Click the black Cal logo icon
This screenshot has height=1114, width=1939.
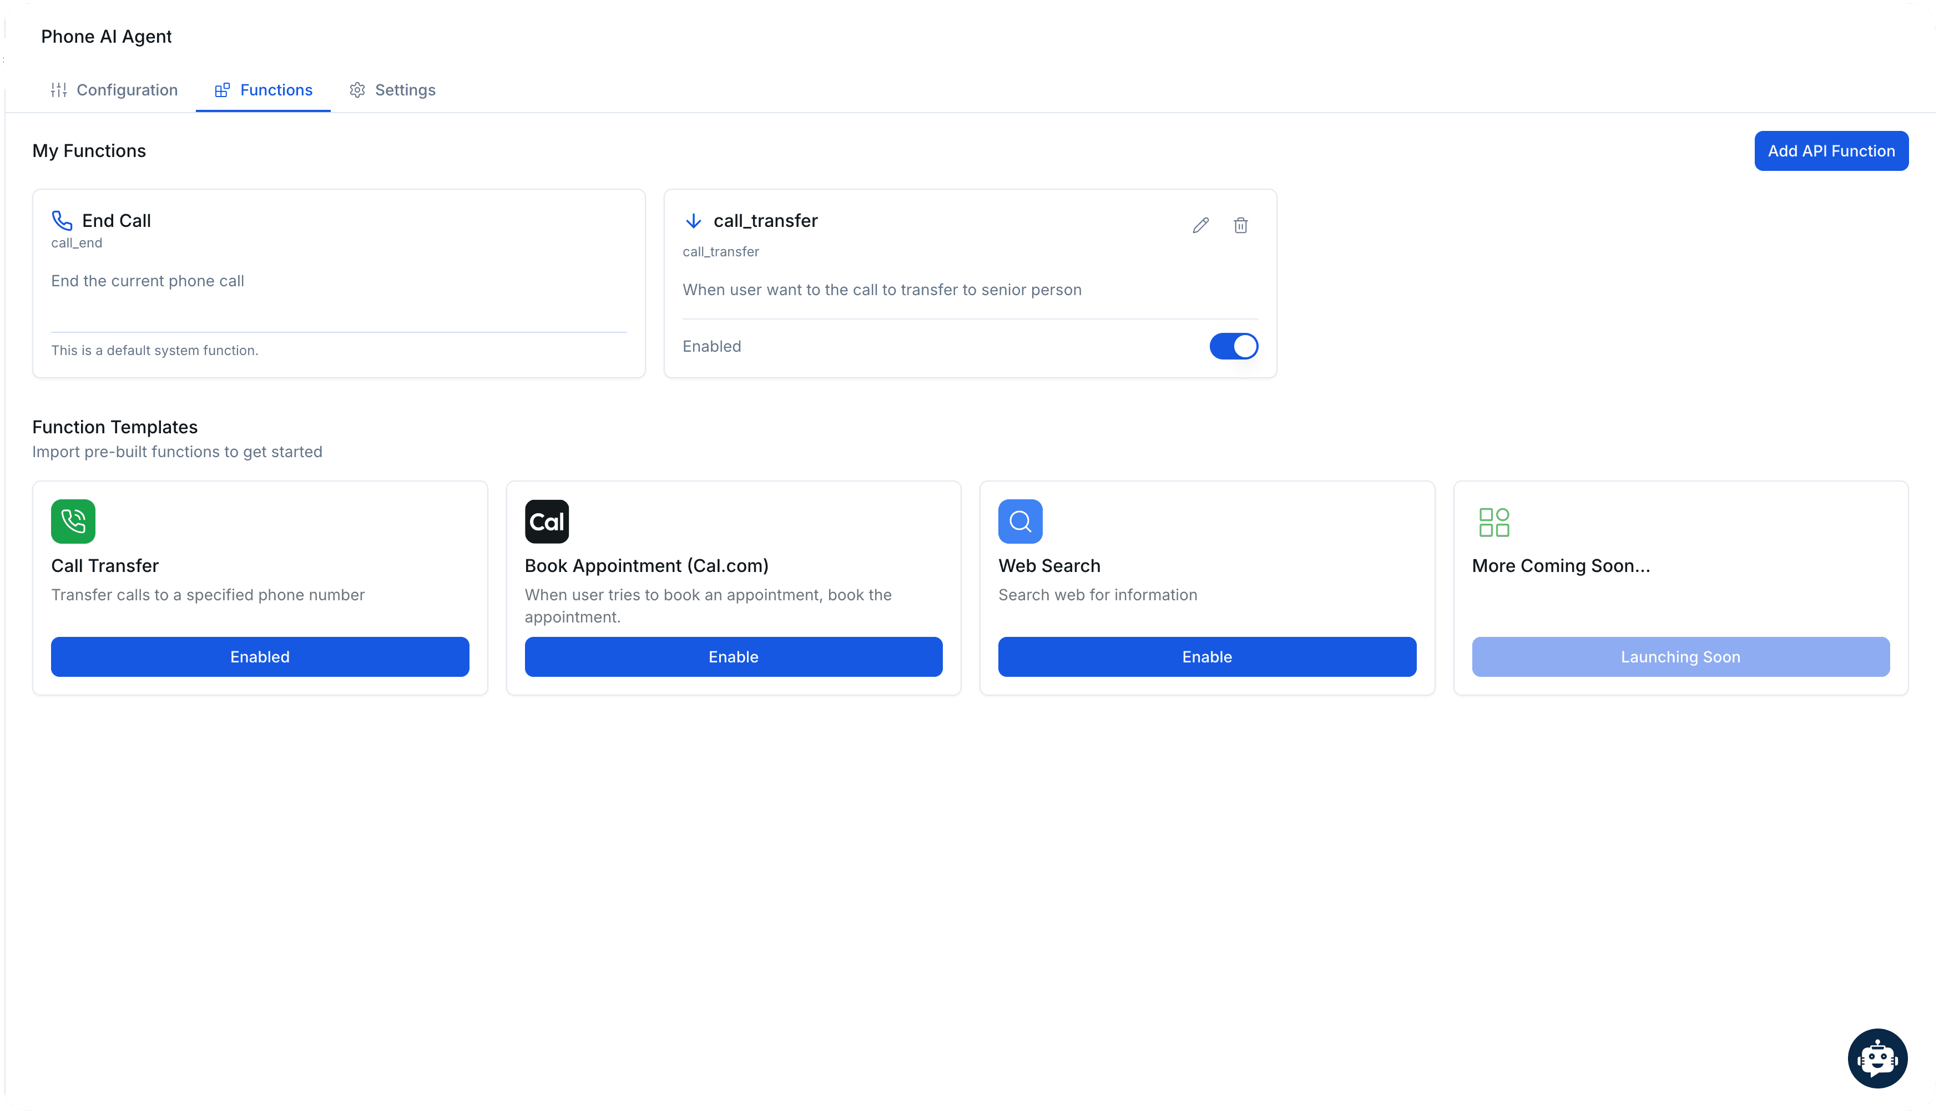pos(546,521)
